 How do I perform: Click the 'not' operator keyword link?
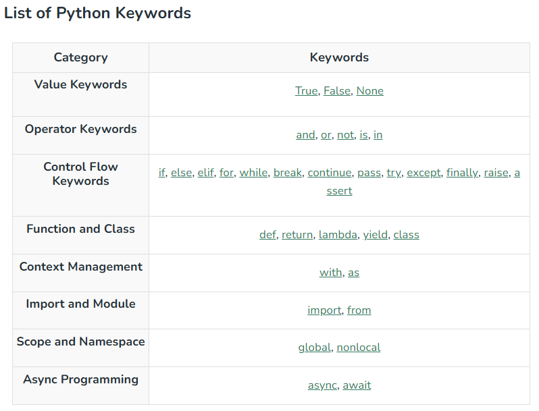345,135
